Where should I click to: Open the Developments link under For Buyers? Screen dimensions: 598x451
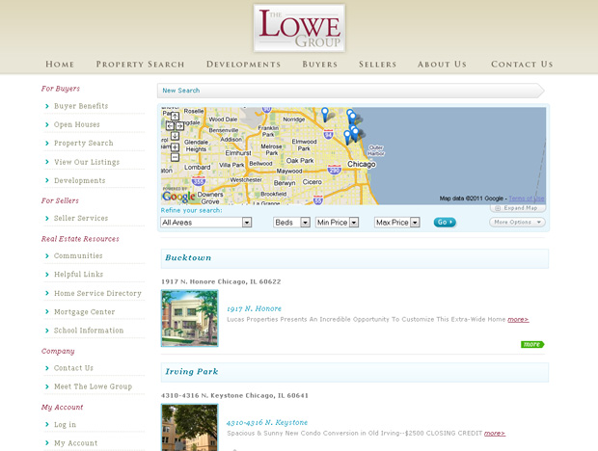pyautogui.click(x=80, y=180)
